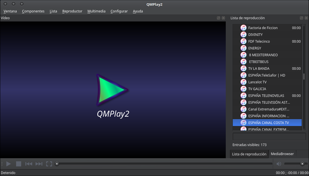Open the Lista menu

53,11
